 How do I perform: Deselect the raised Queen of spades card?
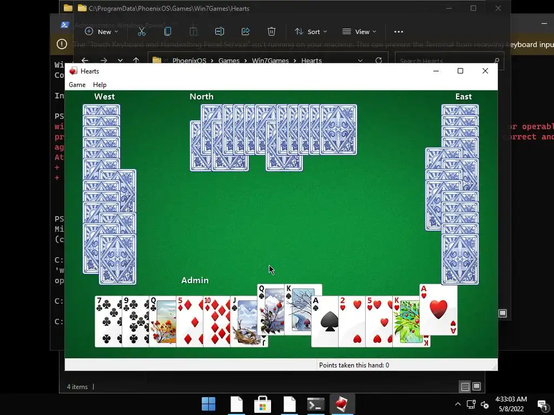click(x=271, y=310)
